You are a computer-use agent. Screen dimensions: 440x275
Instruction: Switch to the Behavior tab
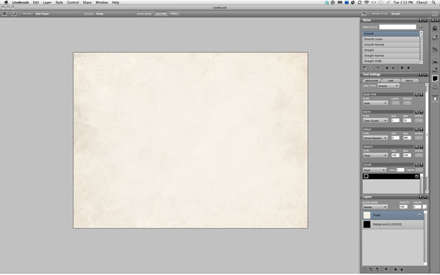(x=371, y=81)
